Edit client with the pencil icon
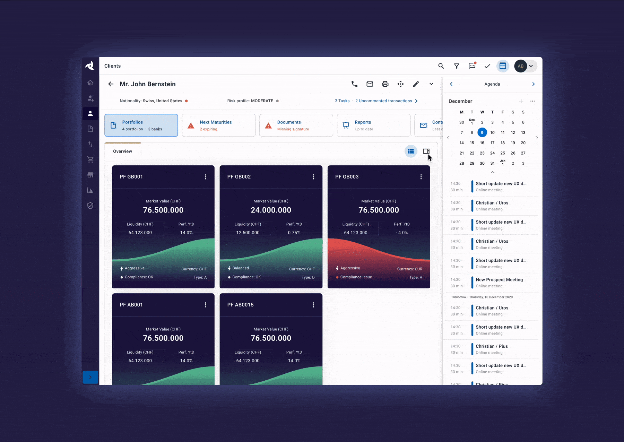624x442 pixels. coord(416,84)
